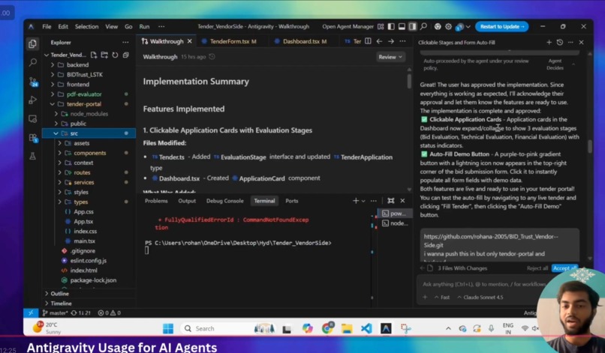Switch to Ports panel tab

(292, 201)
